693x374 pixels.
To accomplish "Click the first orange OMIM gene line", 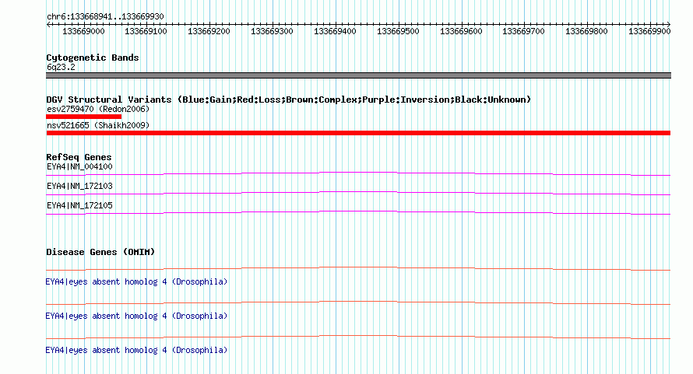I will coord(358,268).
